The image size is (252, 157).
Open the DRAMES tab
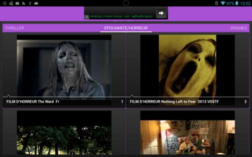coord(239,28)
